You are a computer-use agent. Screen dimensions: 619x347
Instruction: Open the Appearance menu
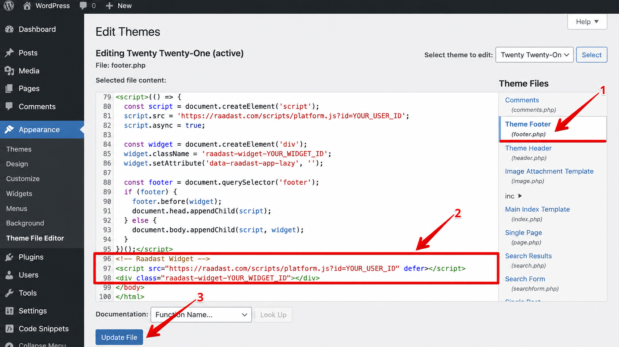[39, 129]
